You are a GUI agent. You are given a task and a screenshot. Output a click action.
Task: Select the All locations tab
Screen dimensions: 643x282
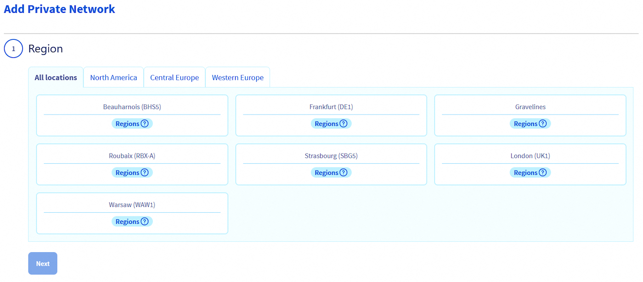(56, 77)
